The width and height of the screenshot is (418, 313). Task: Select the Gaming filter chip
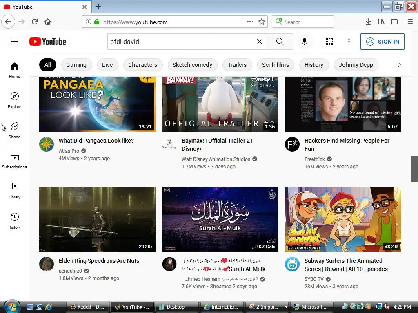[x=76, y=65]
